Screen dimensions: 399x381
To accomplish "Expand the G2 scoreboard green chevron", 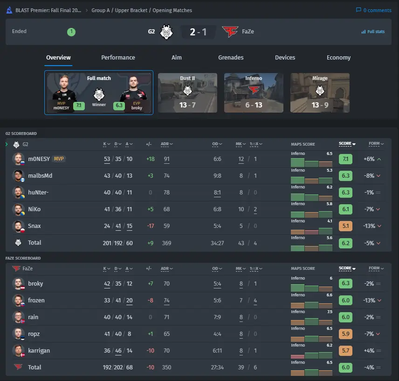I will (x=7, y=144).
